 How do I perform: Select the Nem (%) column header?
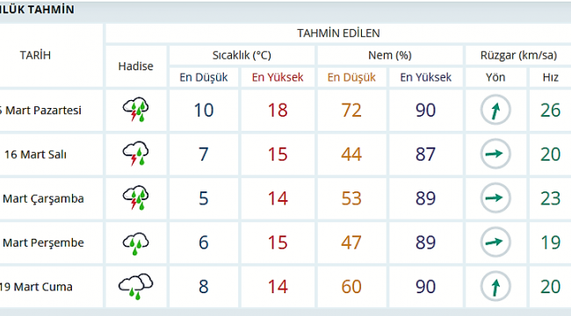[x=390, y=55]
